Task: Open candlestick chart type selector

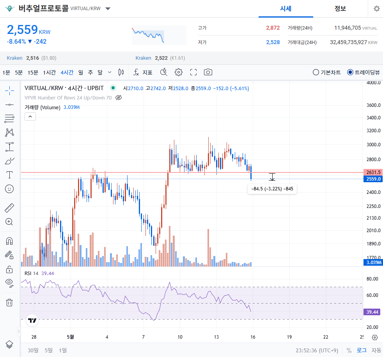Action: 121,72
